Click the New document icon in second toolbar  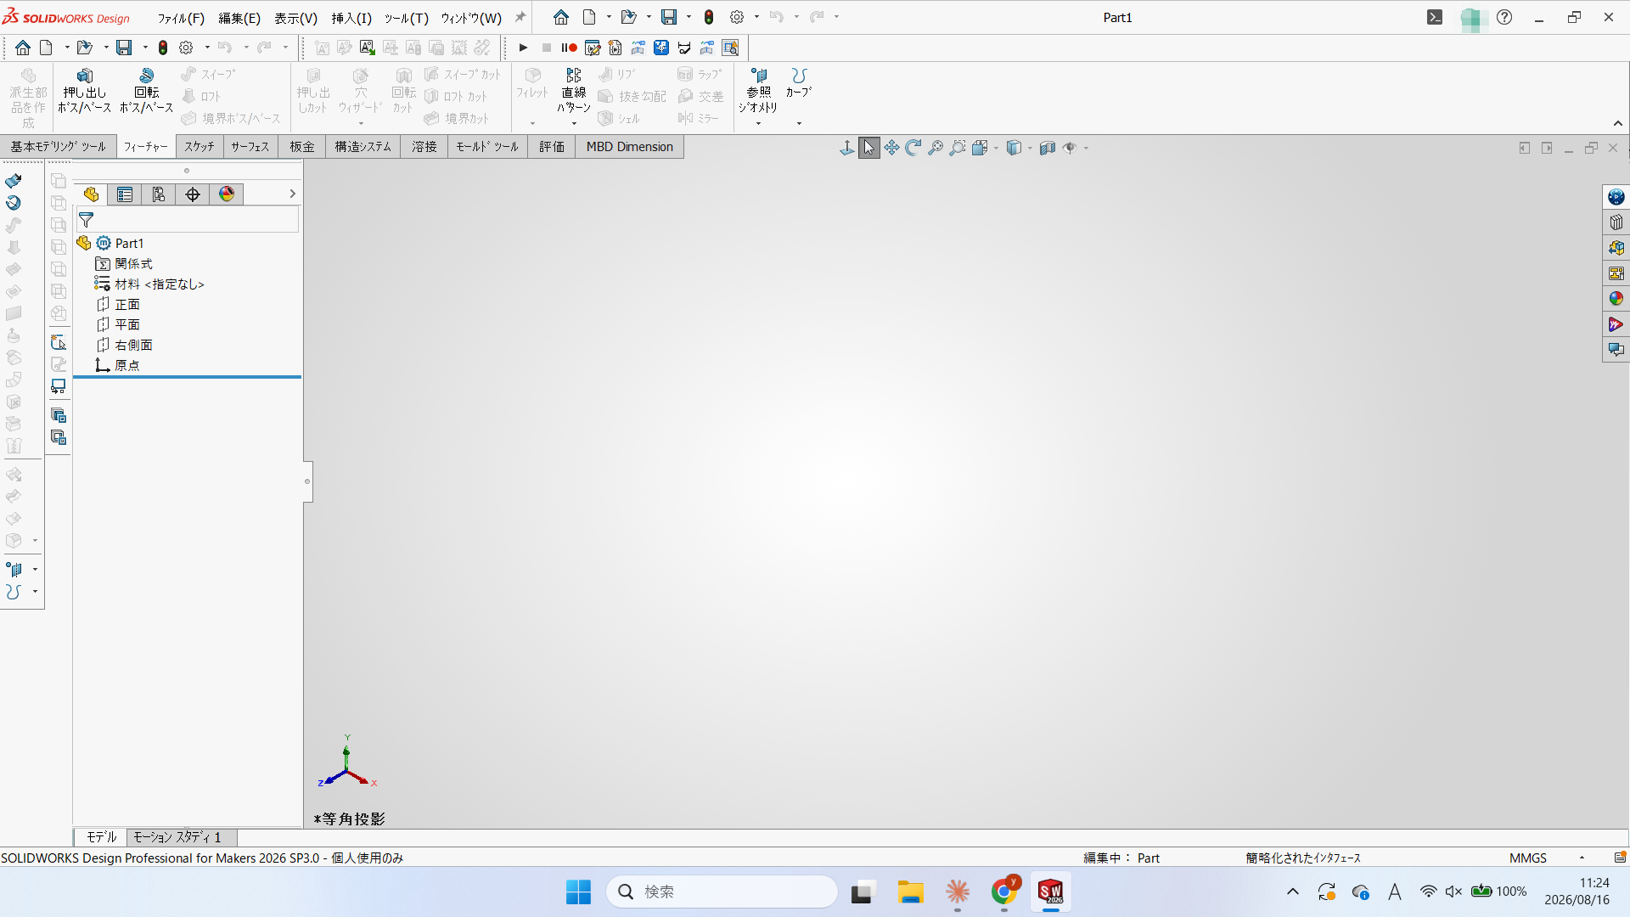[x=46, y=48]
